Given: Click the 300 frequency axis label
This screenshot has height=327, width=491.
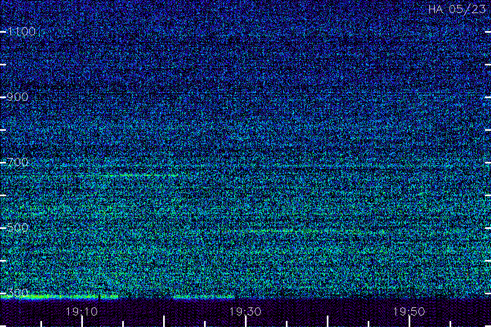Looking at the screenshot, I should (x=17, y=293).
